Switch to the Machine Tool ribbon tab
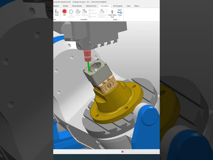213x160 pixels. pyautogui.click(x=91, y=6)
